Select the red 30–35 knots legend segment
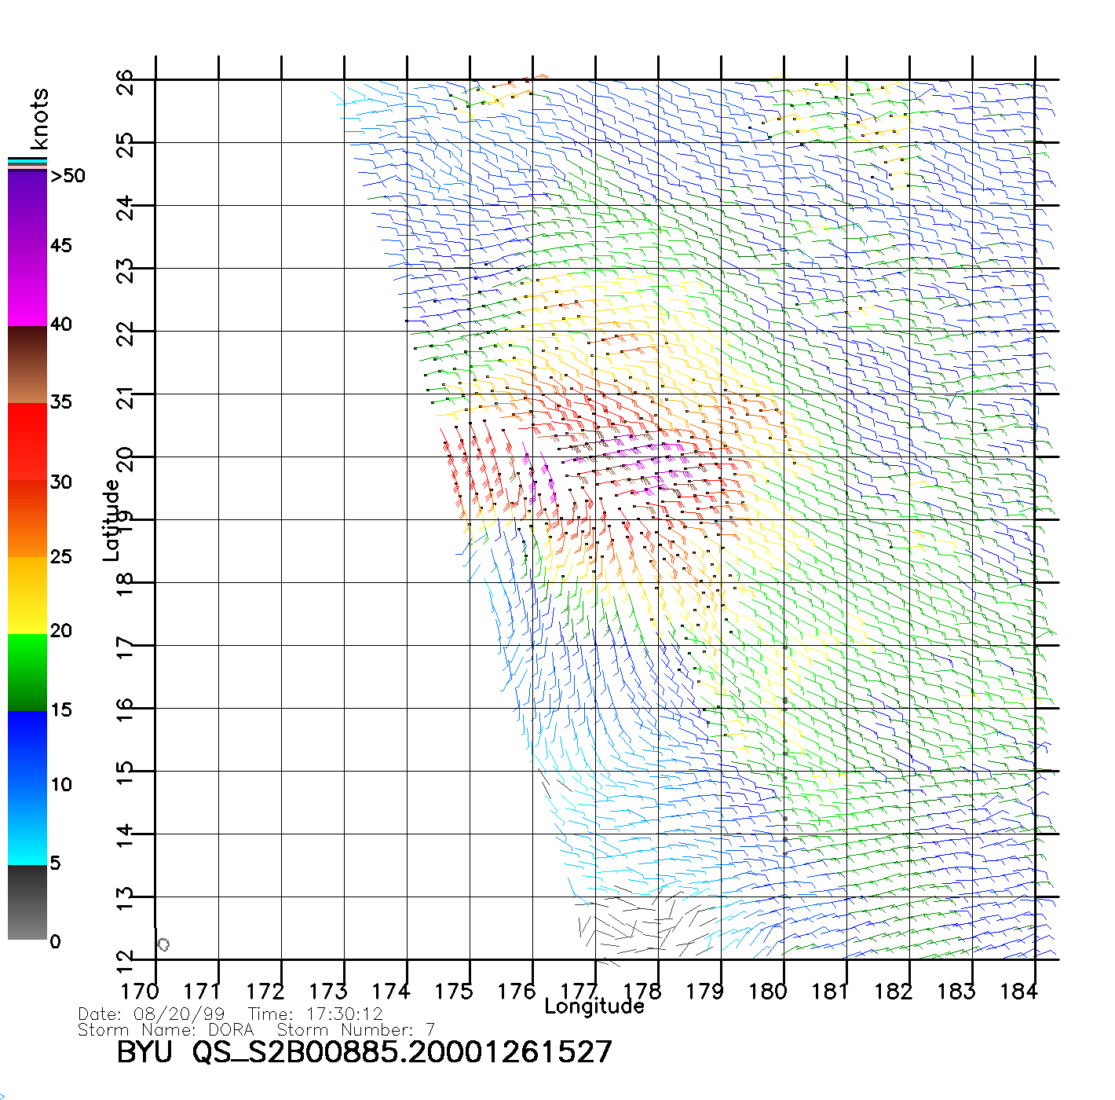This screenshot has height=1100, width=1115. point(27,442)
